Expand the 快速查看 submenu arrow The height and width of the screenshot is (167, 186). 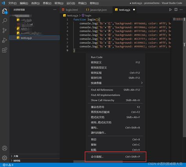click(x=142, y=83)
